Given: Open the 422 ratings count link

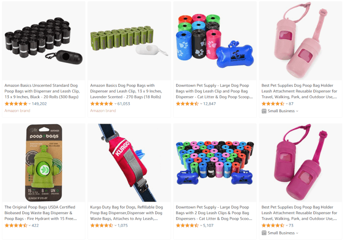Looking at the screenshot, I should click(35, 225).
